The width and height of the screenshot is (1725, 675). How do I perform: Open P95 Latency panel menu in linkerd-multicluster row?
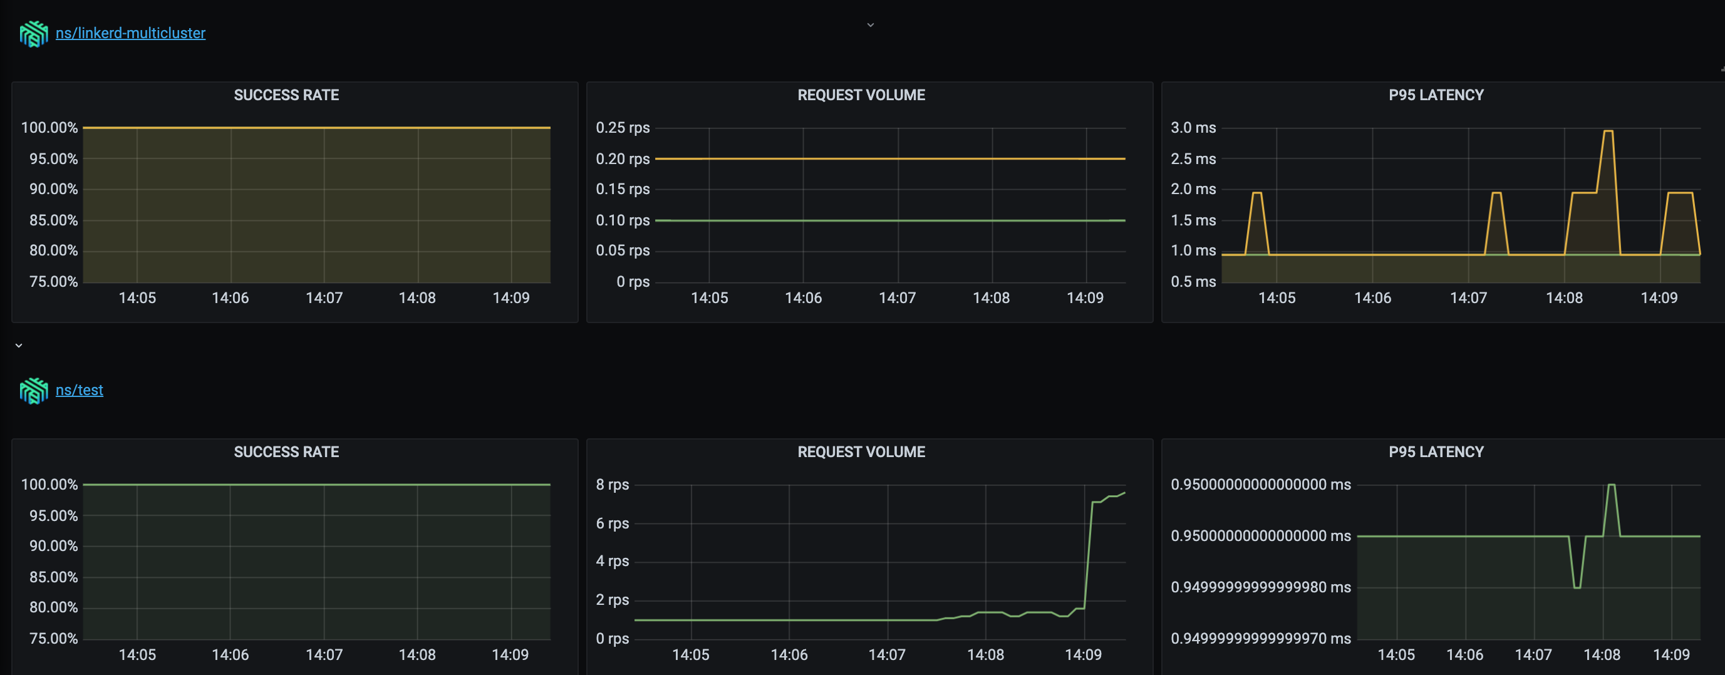tap(1436, 95)
